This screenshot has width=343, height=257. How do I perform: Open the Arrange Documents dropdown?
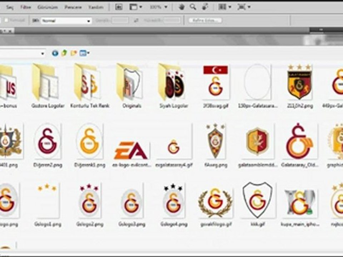[225, 7]
